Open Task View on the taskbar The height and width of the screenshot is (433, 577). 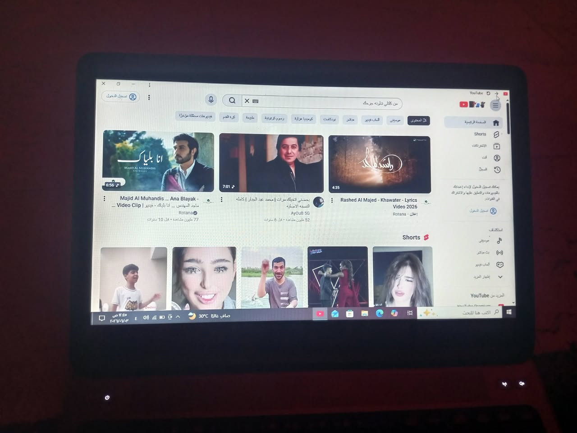pos(410,313)
